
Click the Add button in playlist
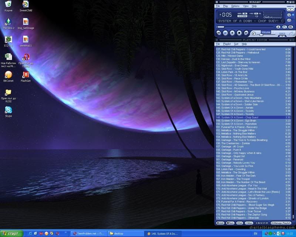tap(220, 223)
